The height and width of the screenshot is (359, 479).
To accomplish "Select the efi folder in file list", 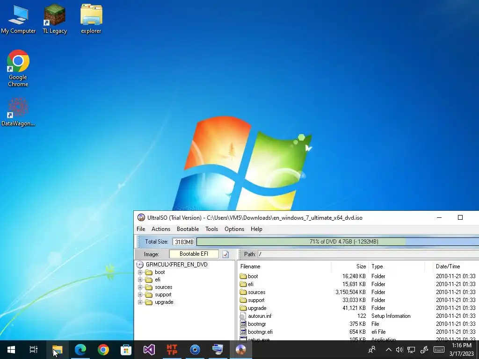I will tap(247, 284).
